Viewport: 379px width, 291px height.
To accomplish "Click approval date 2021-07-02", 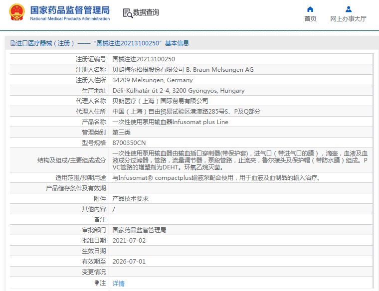I will pos(129,241).
